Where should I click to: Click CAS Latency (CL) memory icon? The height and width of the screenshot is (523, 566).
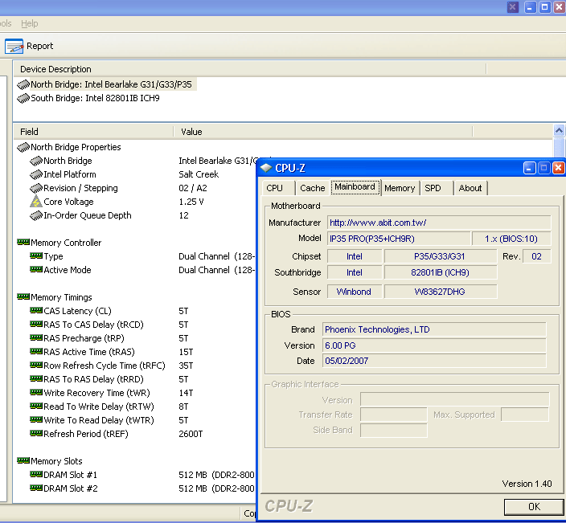36,311
